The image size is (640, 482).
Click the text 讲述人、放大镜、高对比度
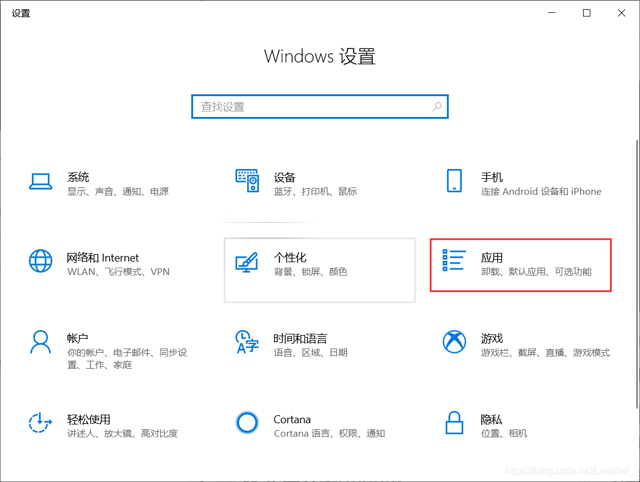[123, 433]
